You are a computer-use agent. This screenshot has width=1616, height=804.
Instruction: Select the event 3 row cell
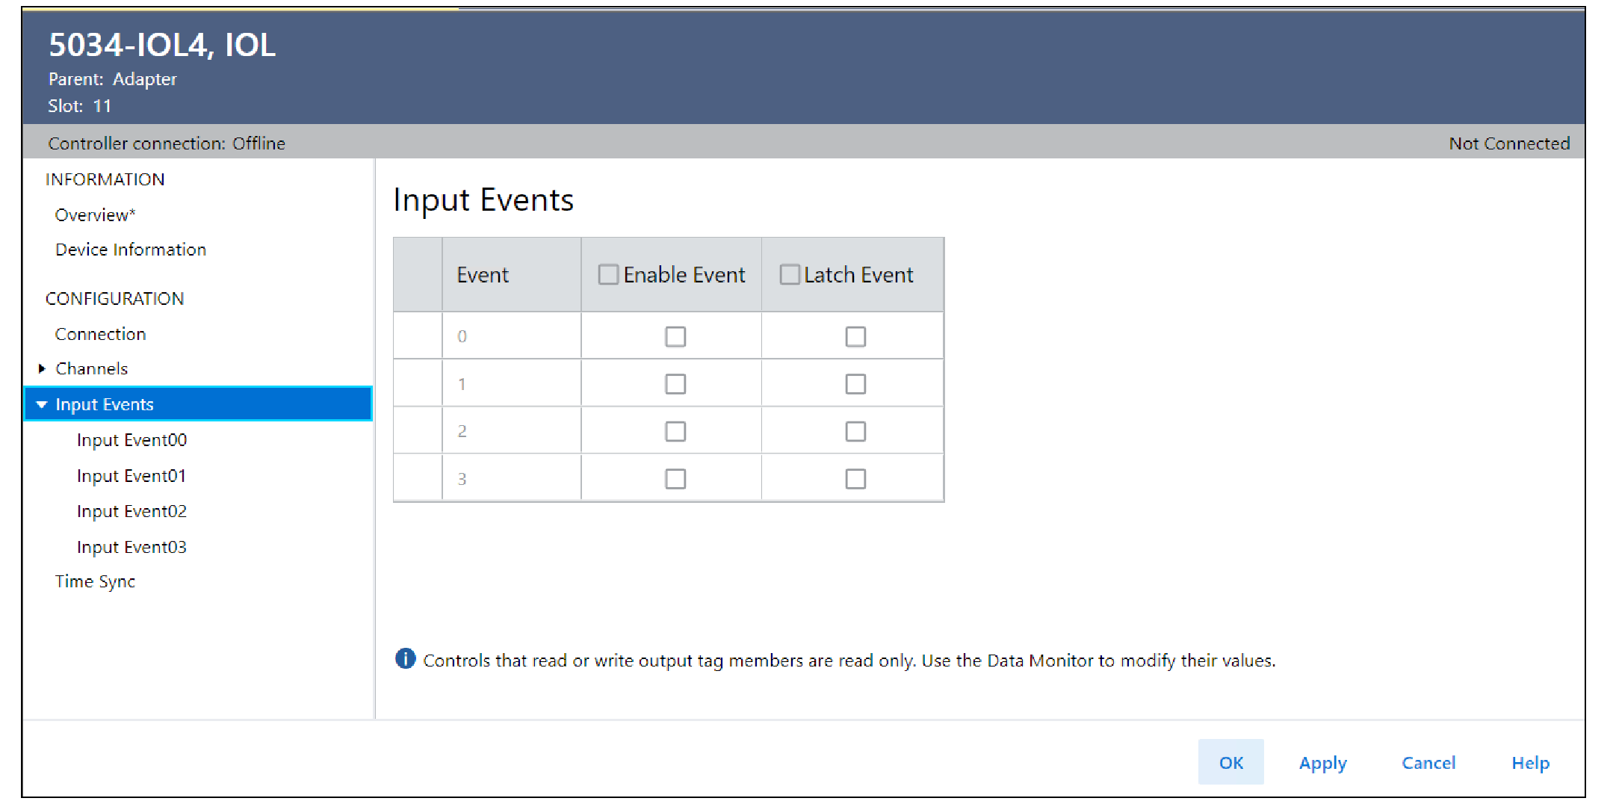point(512,477)
